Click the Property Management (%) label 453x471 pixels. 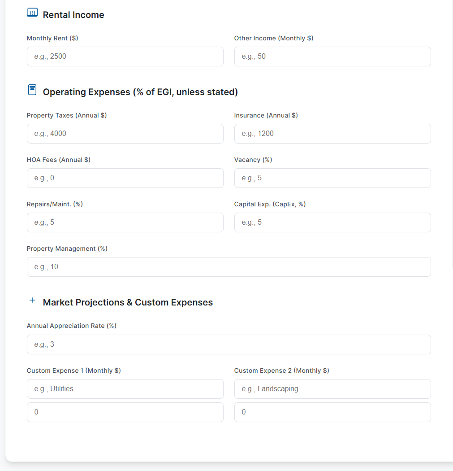67,249
